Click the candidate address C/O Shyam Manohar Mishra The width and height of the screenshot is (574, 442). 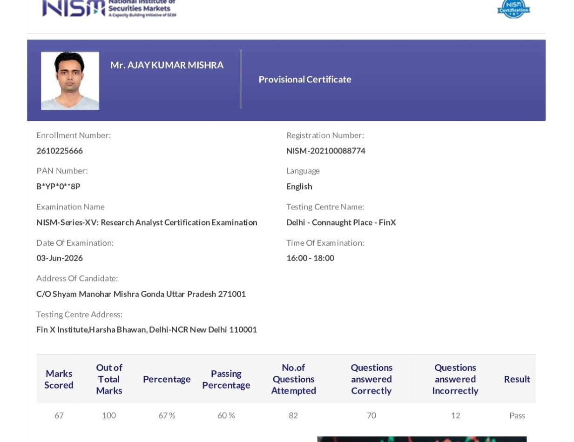(x=141, y=294)
